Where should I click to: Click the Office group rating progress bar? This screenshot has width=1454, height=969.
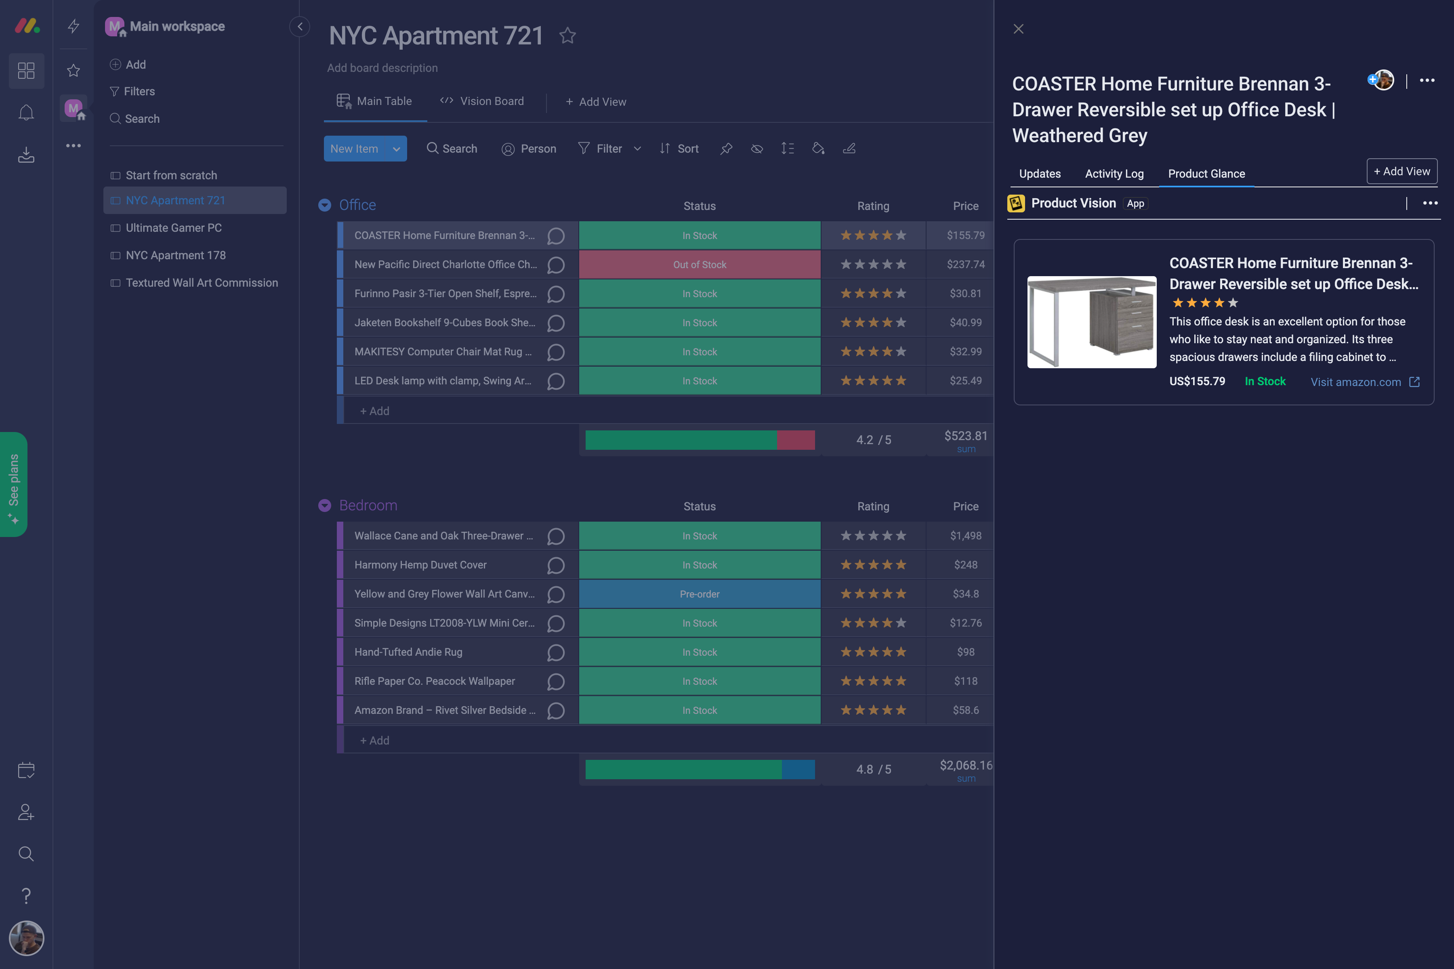[699, 439]
